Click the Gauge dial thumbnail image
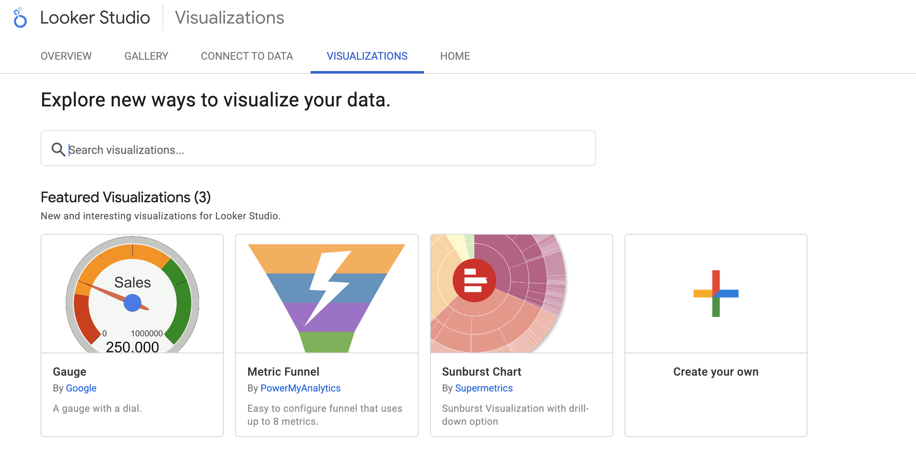 click(132, 294)
